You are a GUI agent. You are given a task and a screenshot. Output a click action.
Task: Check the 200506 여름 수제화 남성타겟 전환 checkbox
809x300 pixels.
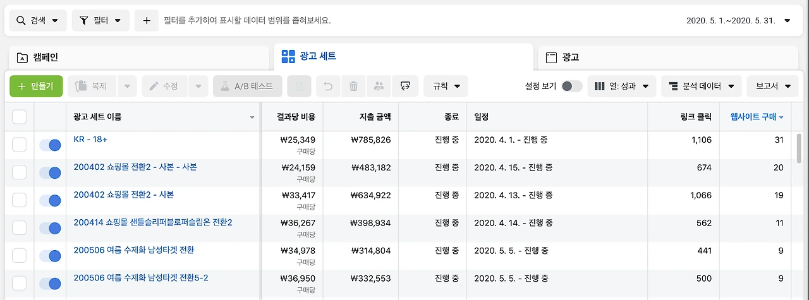click(x=19, y=256)
